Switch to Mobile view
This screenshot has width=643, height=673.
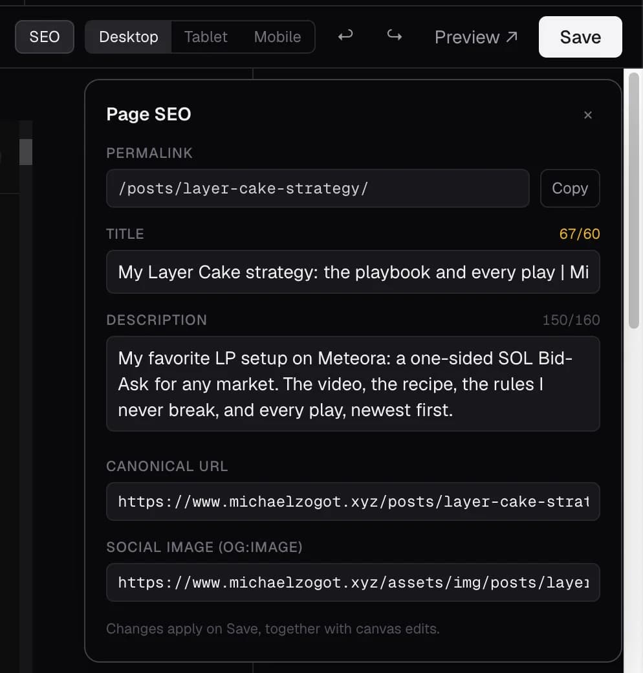tap(278, 37)
